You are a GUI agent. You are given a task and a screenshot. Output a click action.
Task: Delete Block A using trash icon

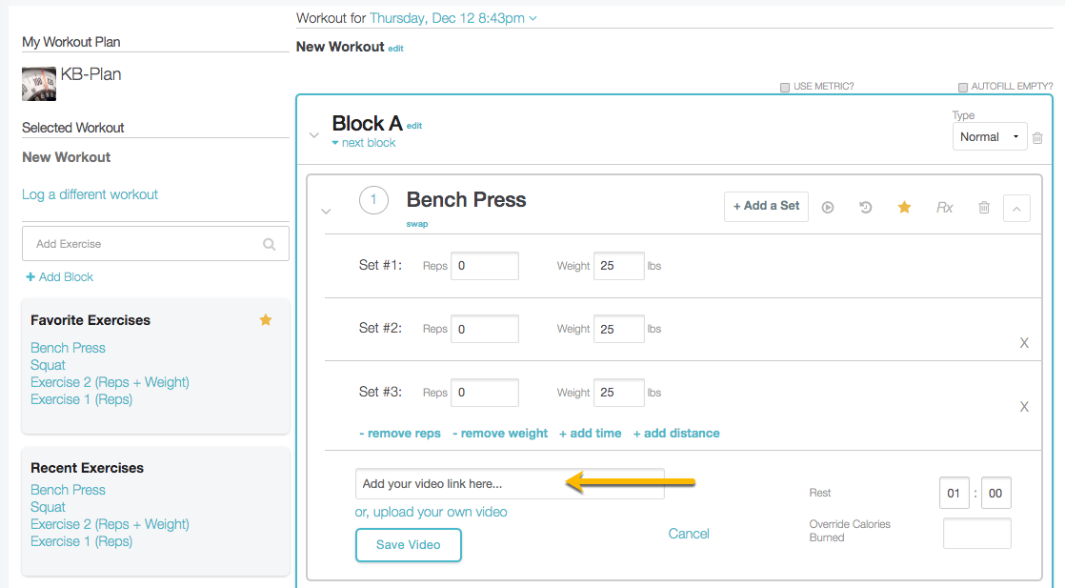[x=1037, y=137]
